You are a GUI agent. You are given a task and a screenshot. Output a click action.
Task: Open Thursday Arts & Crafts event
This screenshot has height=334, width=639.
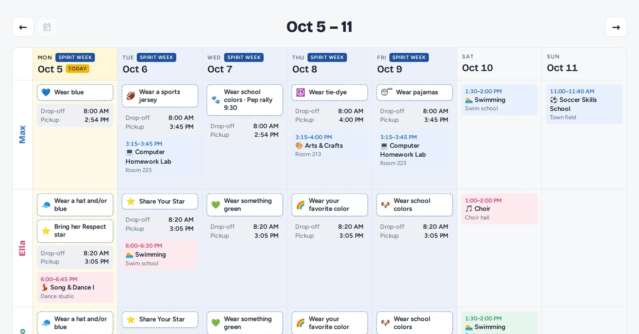coord(329,146)
